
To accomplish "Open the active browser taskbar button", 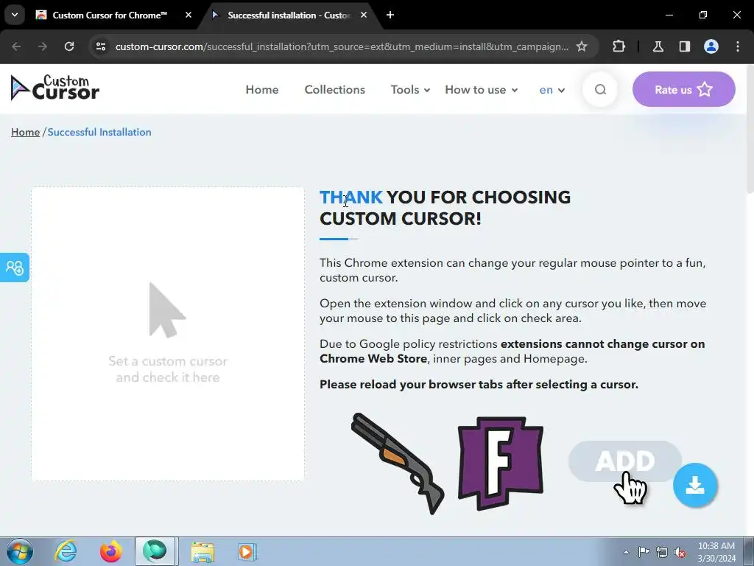I will [x=155, y=551].
